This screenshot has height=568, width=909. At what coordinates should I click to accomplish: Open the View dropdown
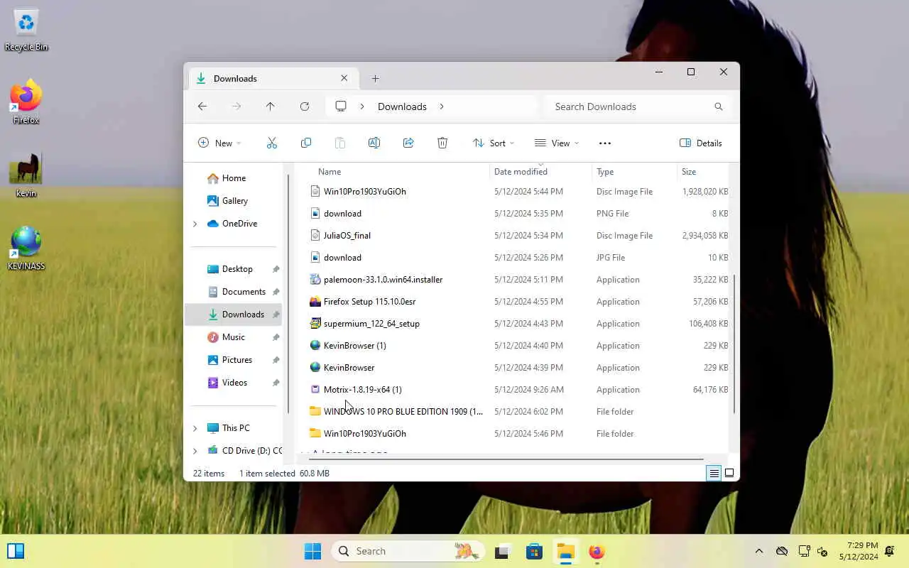pos(557,143)
